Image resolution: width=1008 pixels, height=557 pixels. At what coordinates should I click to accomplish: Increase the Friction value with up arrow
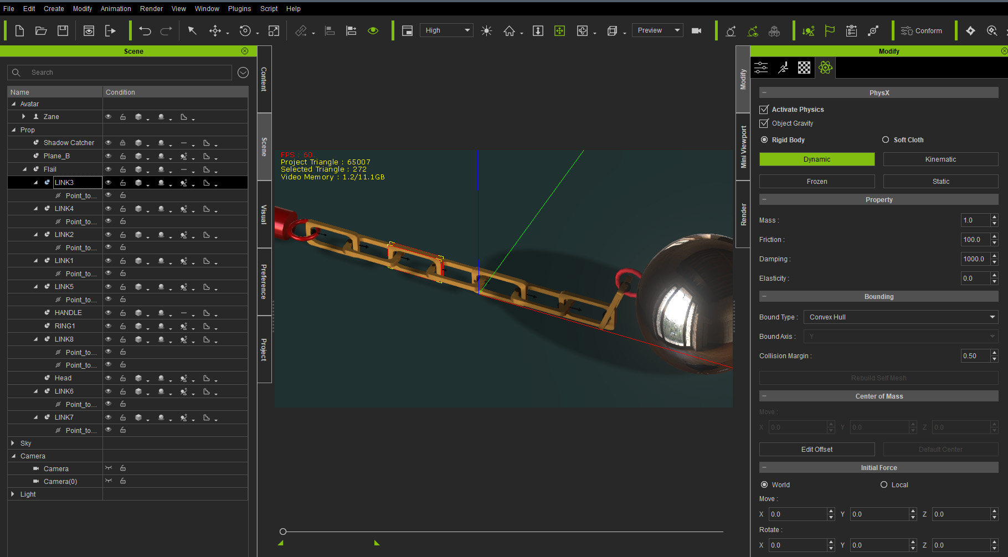click(x=995, y=236)
